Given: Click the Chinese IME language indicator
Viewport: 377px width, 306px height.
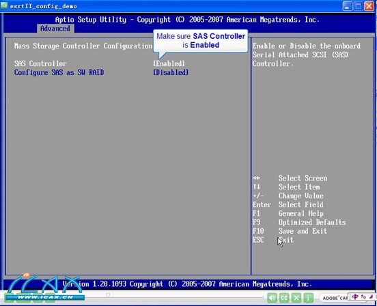Looking at the screenshot, I should point(355,297).
